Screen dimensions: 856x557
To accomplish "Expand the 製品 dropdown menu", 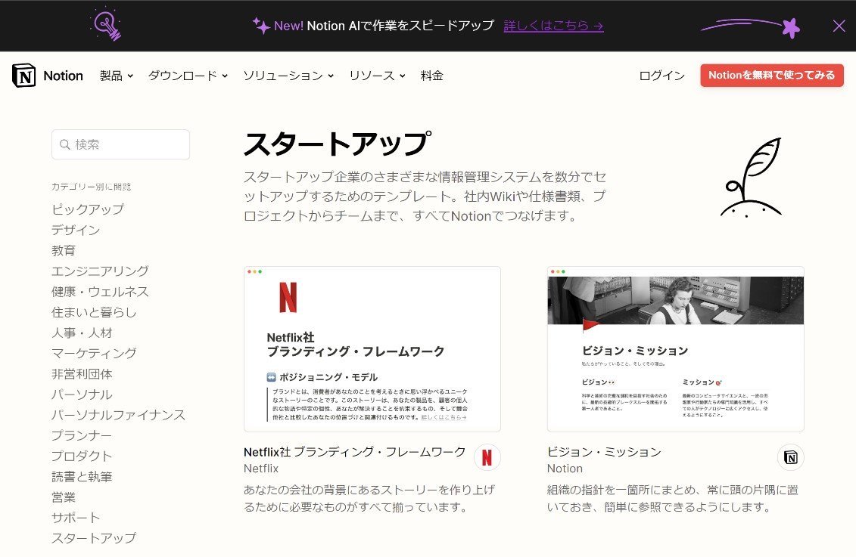I will 117,76.
